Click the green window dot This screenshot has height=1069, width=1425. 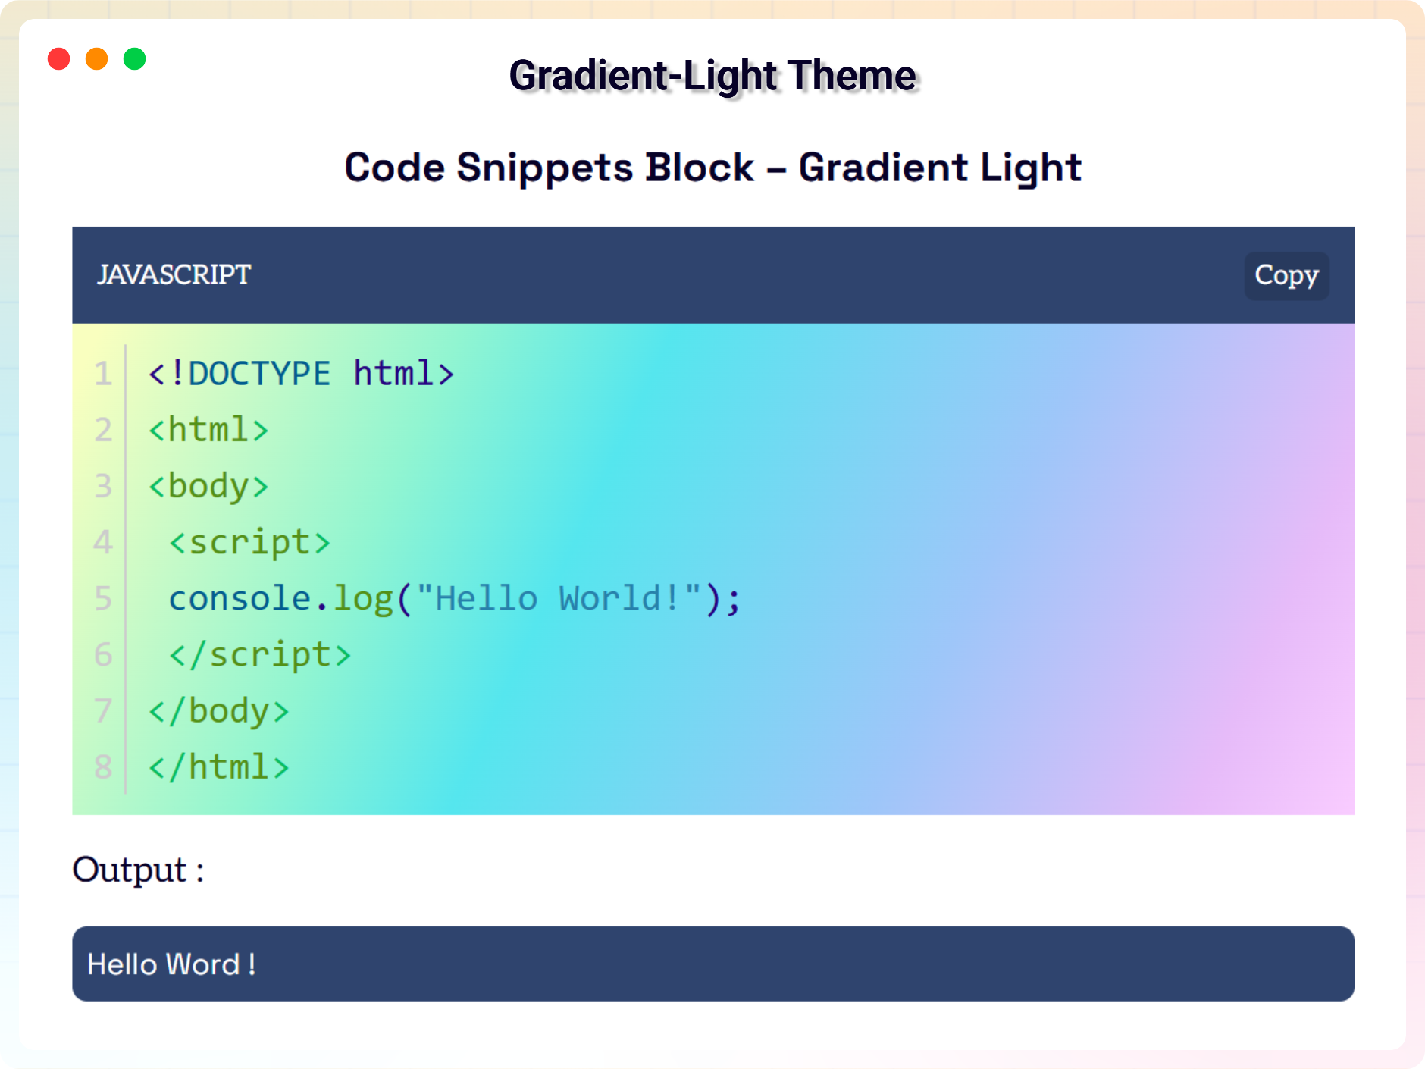tap(134, 59)
